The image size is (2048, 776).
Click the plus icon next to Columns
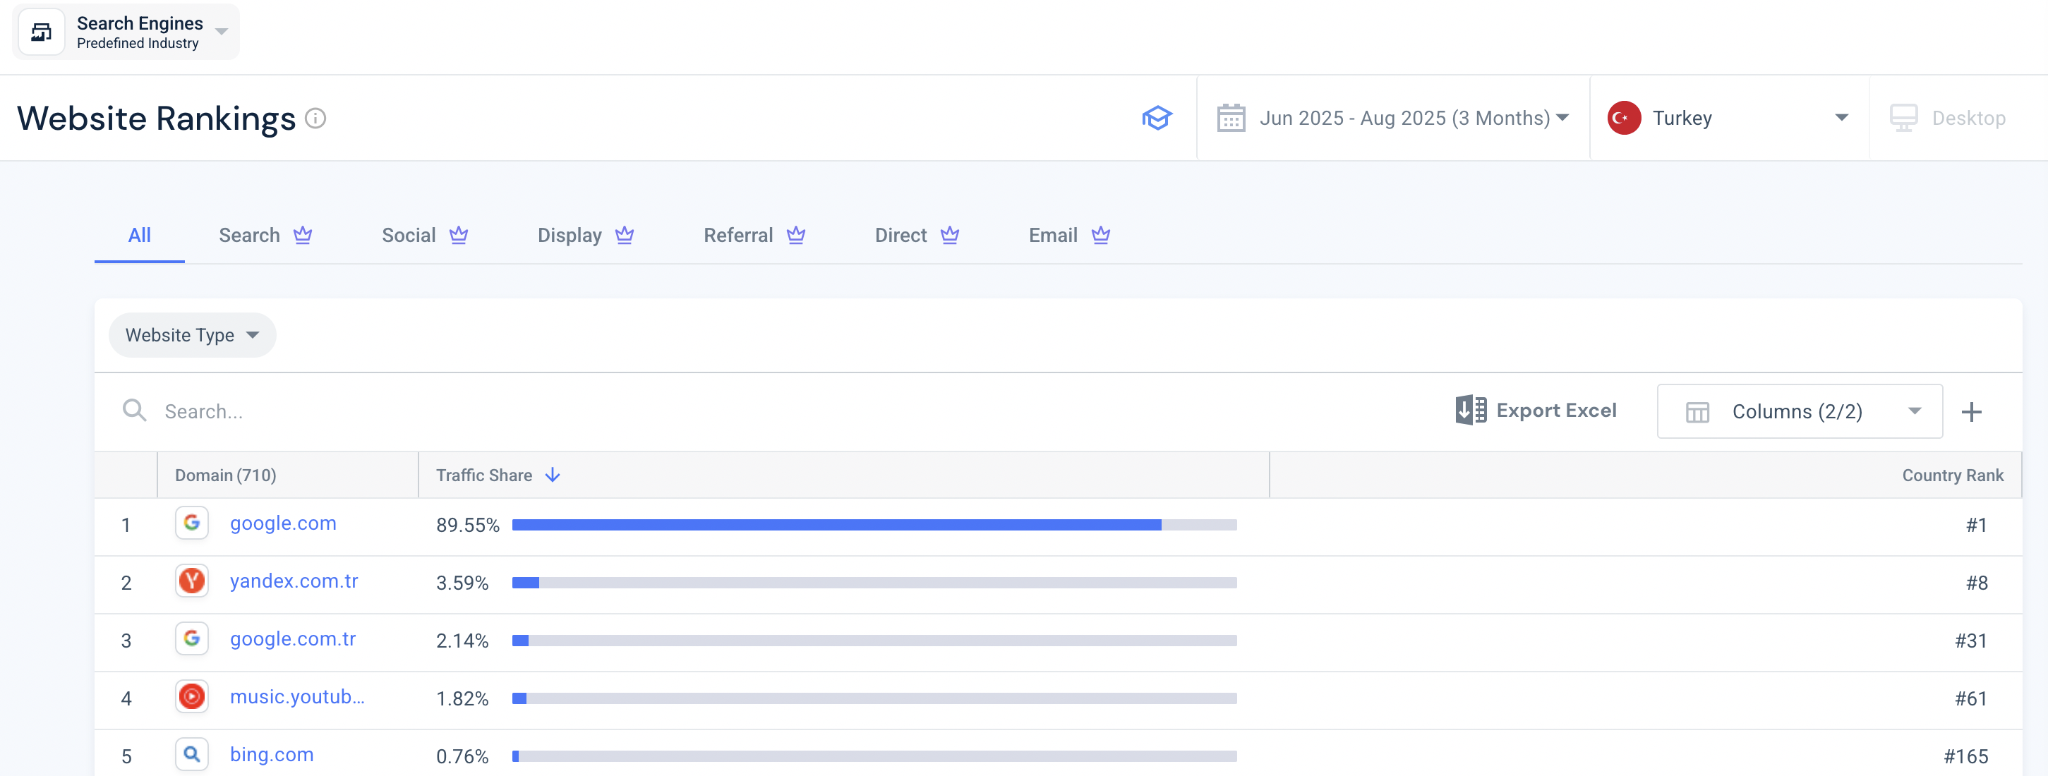pos(1971,412)
